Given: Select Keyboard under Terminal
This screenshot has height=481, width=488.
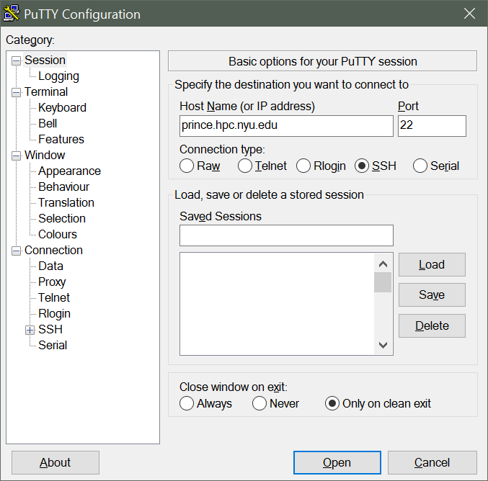Looking at the screenshot, I should point(62,108).
